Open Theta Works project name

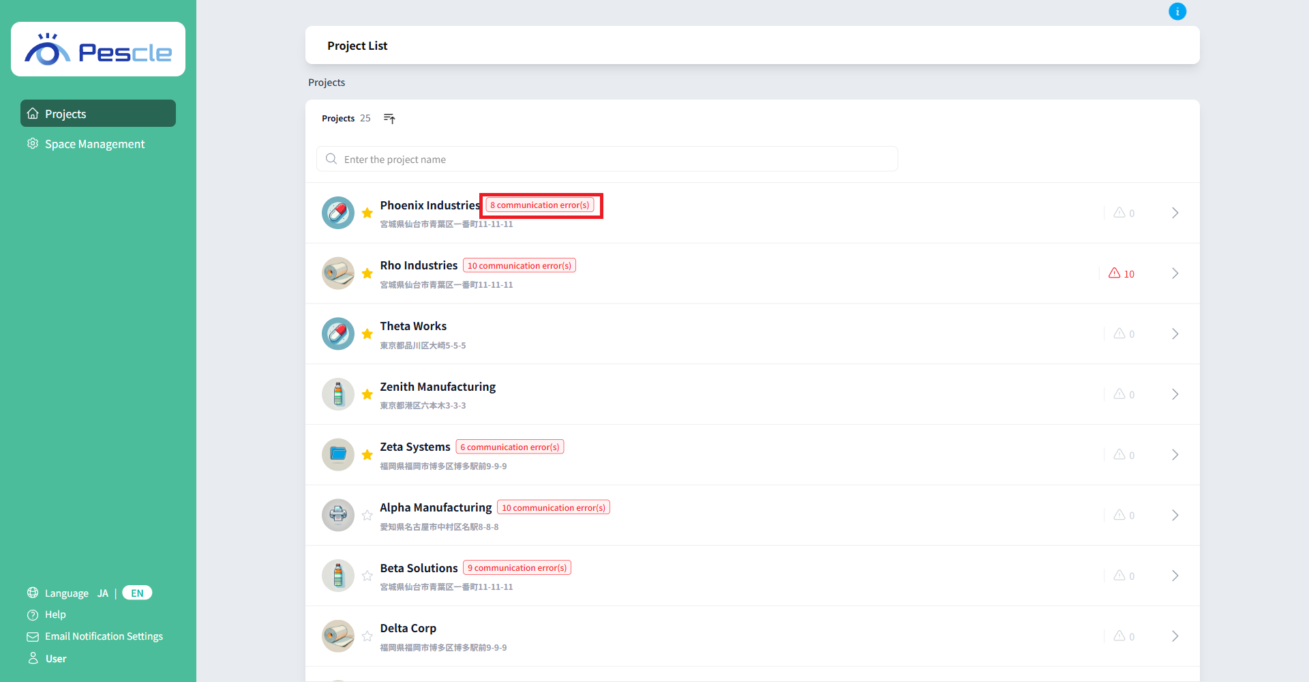click(413, 326)
